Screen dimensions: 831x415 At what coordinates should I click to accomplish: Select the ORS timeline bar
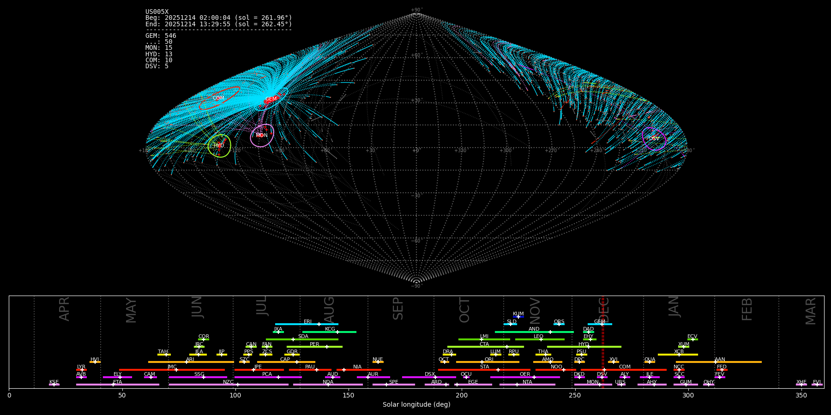[x=559, y=324]
